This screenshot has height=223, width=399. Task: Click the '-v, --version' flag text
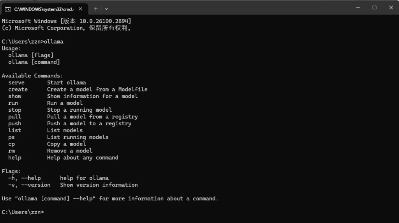29,185
